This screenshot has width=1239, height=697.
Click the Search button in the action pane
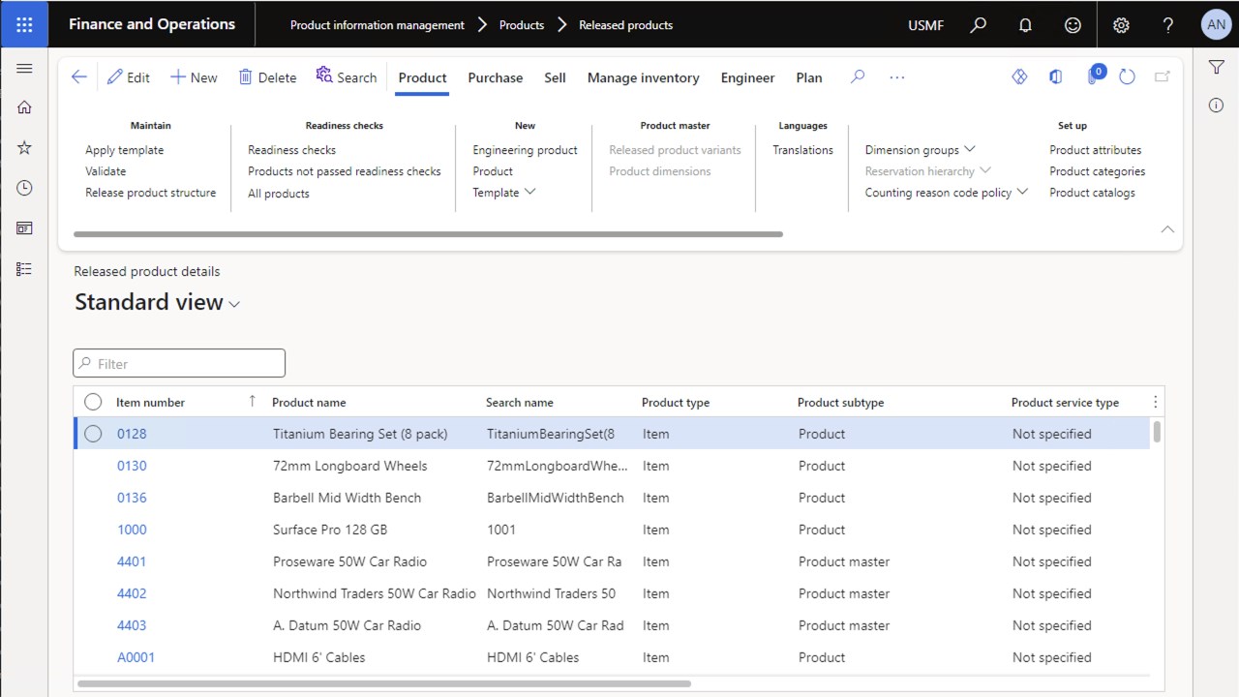pyautogui.click(x=347, y=77)
